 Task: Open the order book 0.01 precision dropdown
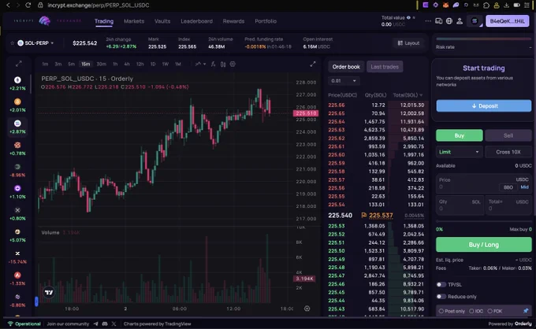[343, 81]
